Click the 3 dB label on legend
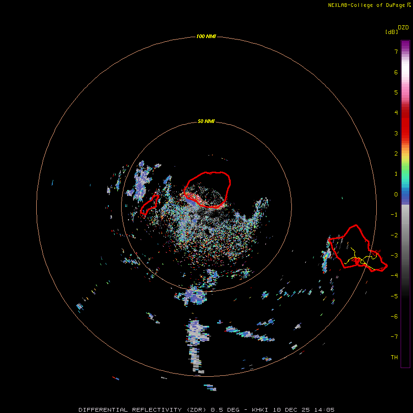Image resolution: width=413 pixels, height=413 pixels. 396,133
